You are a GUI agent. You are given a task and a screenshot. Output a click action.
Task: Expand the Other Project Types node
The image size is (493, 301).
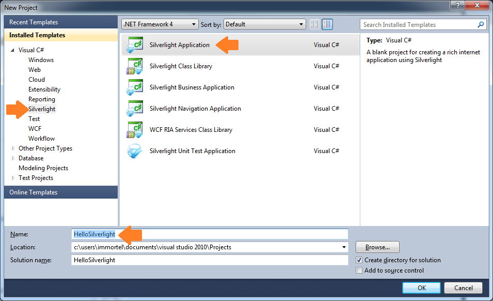pos(13,148)
